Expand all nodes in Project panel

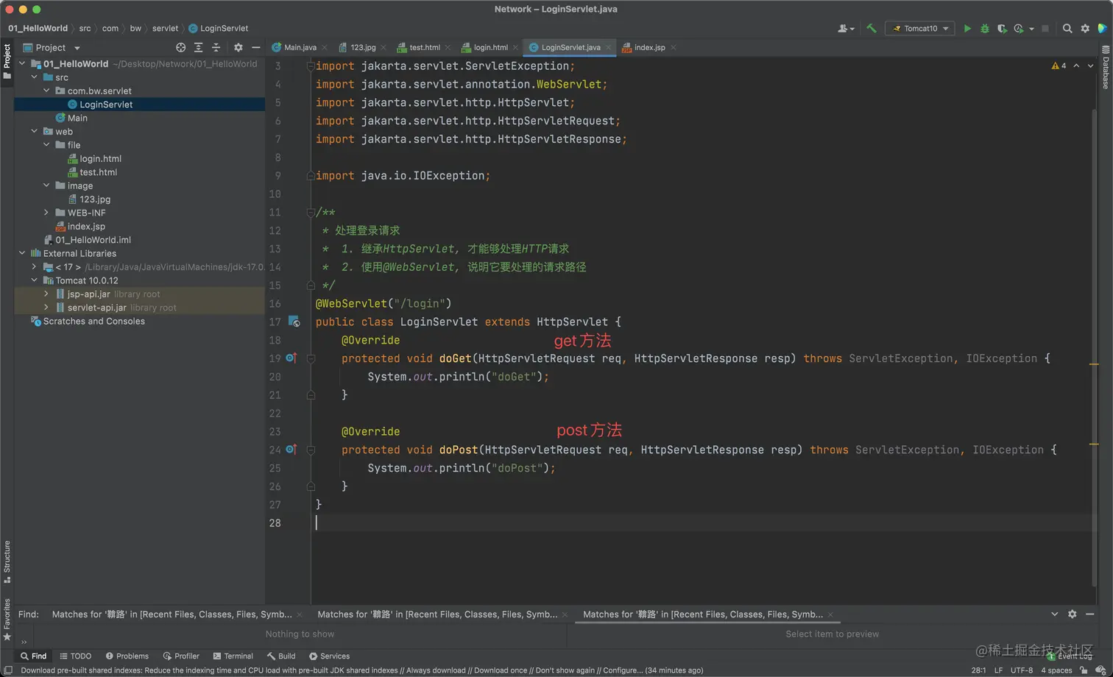tap(198, 47)
